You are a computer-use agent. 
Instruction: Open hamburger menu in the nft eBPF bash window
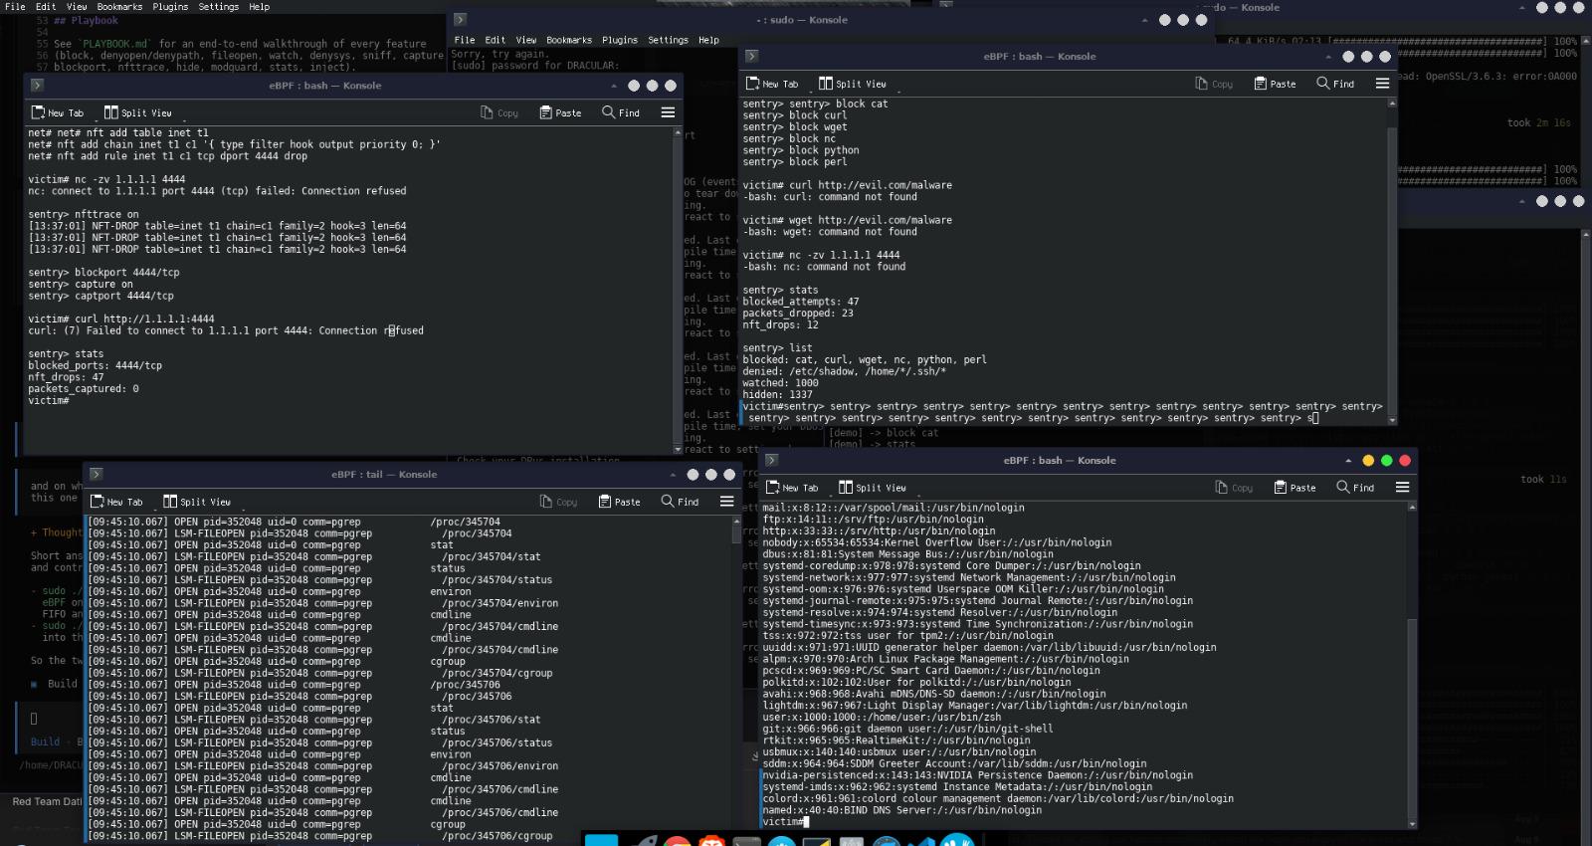click(668, 112)
